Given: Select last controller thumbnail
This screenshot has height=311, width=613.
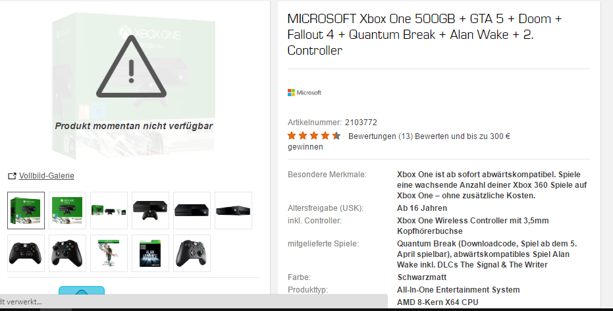Looking at the screenshot, I should 192,253.
